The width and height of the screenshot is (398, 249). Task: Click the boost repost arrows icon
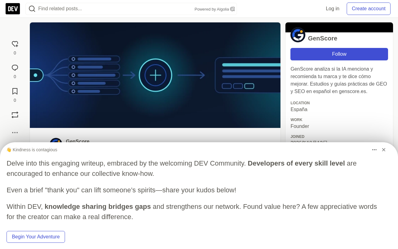(15, 115)
